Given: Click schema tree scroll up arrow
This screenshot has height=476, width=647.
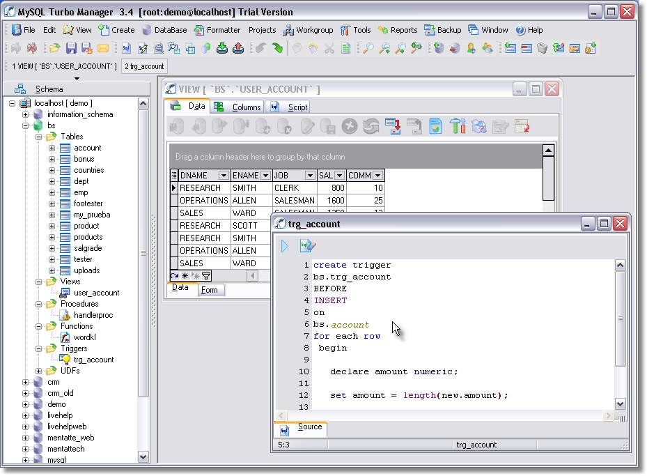Looking at the screenshot, I should [143, 103].
